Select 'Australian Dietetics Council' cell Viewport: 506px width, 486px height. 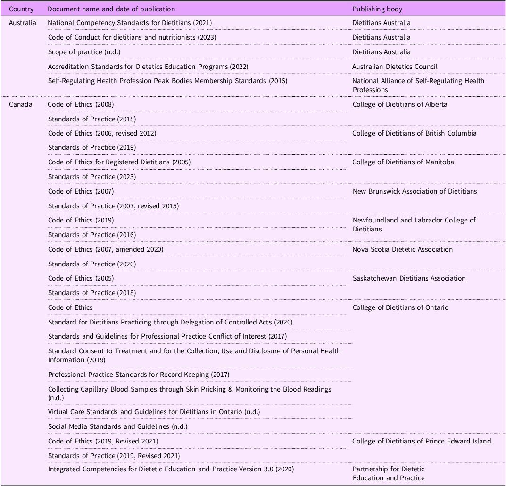395,67
